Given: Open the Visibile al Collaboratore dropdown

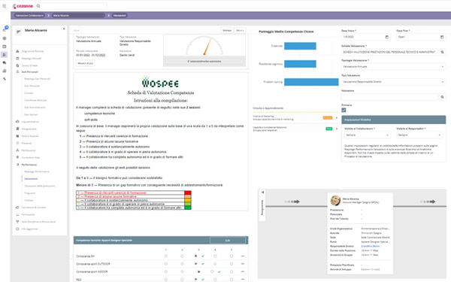Looking at the screenshot, I should pyautogui.click(x=367, y=135).
